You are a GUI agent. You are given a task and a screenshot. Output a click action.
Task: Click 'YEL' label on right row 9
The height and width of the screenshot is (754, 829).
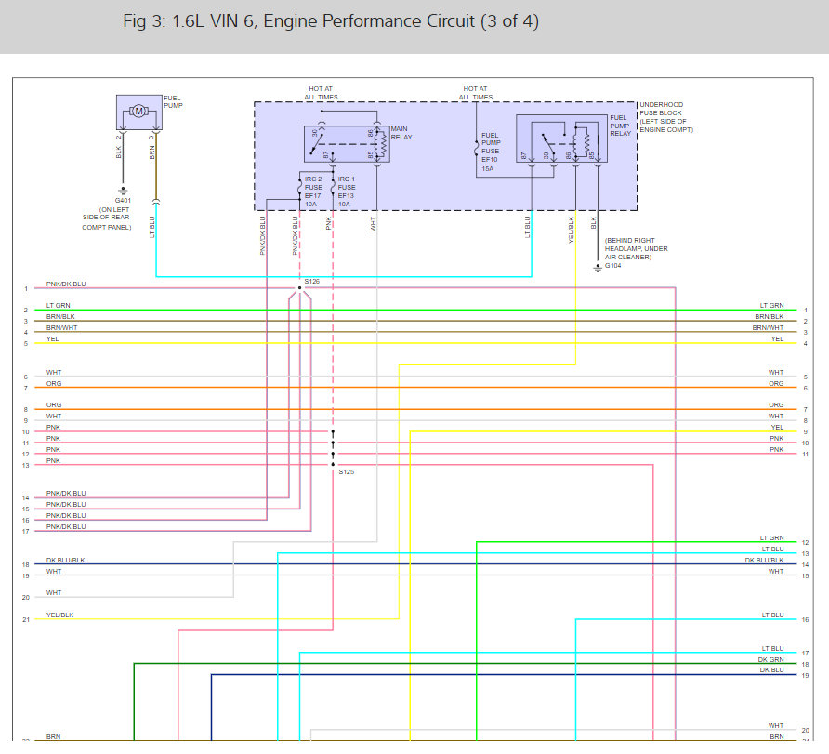[777, 428]
